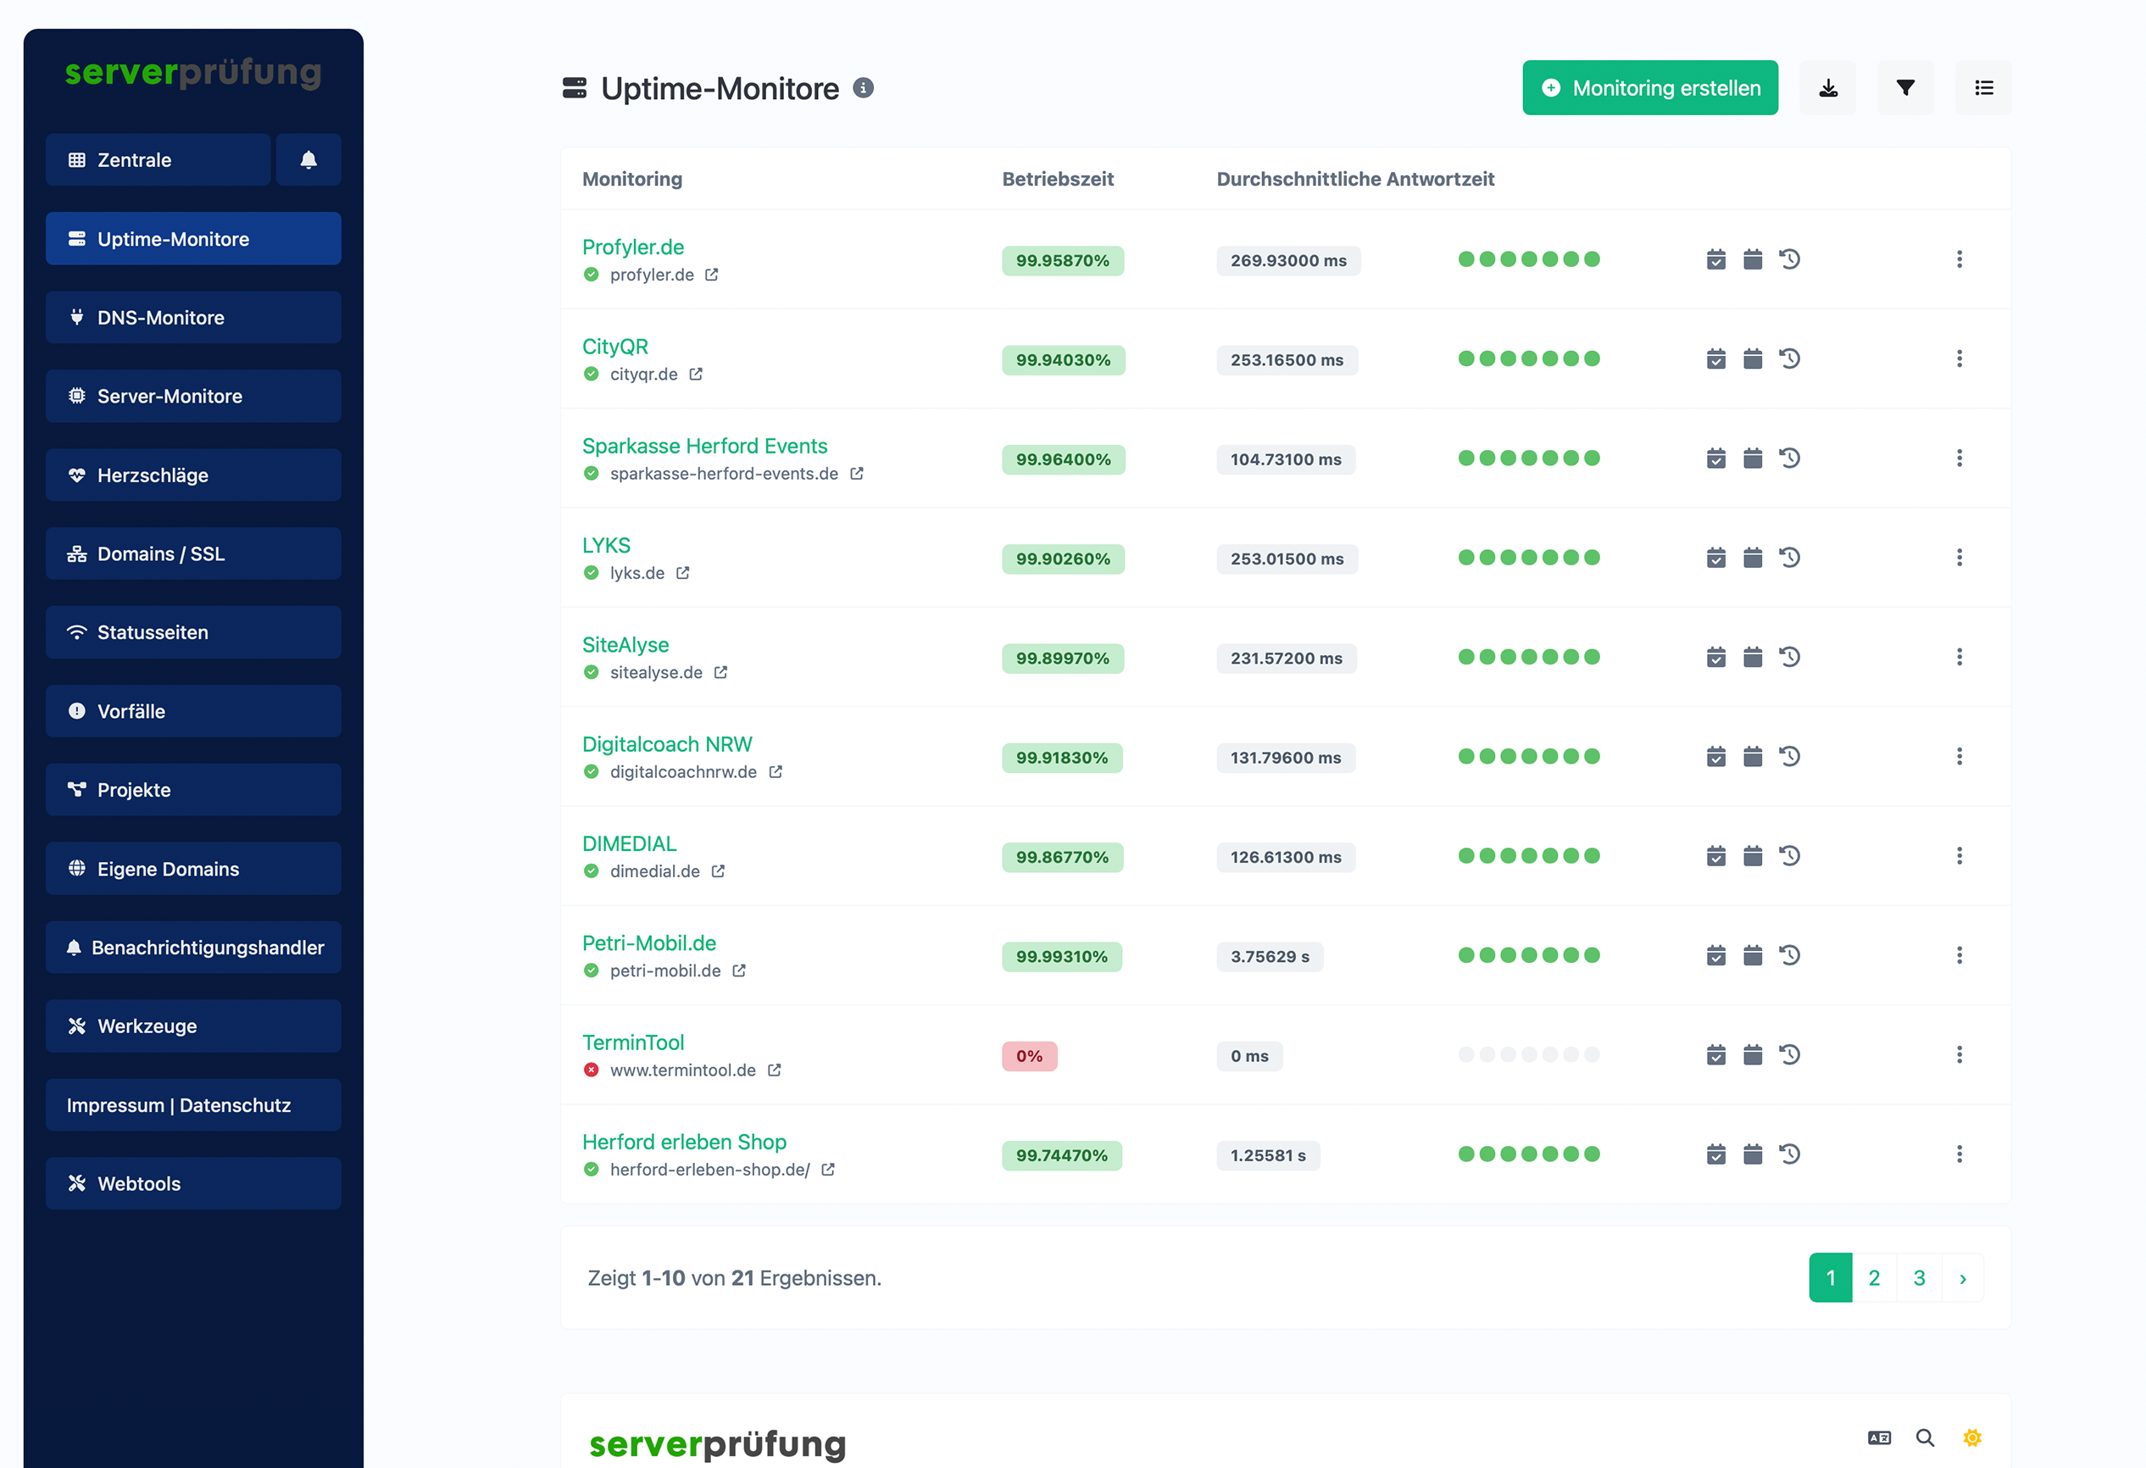The width and height of the screenshot is (2146, 1468).
Task: Click the calendar icon in the CityQR row
Action: 1753,359
